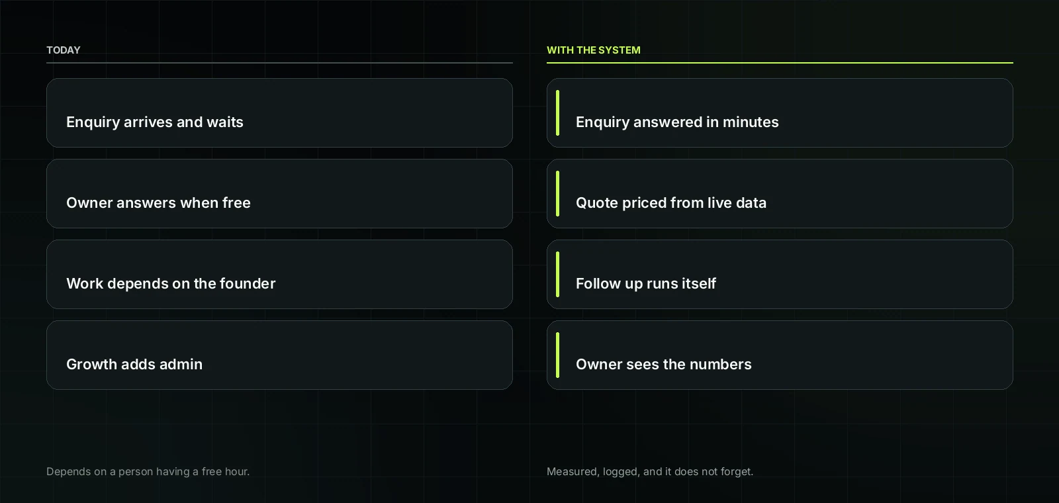Select the 'Enquiry answered in minutes' card
The width and height of the screenshot is (1059, 503).
pyautogui.click(x=780, y=113)
